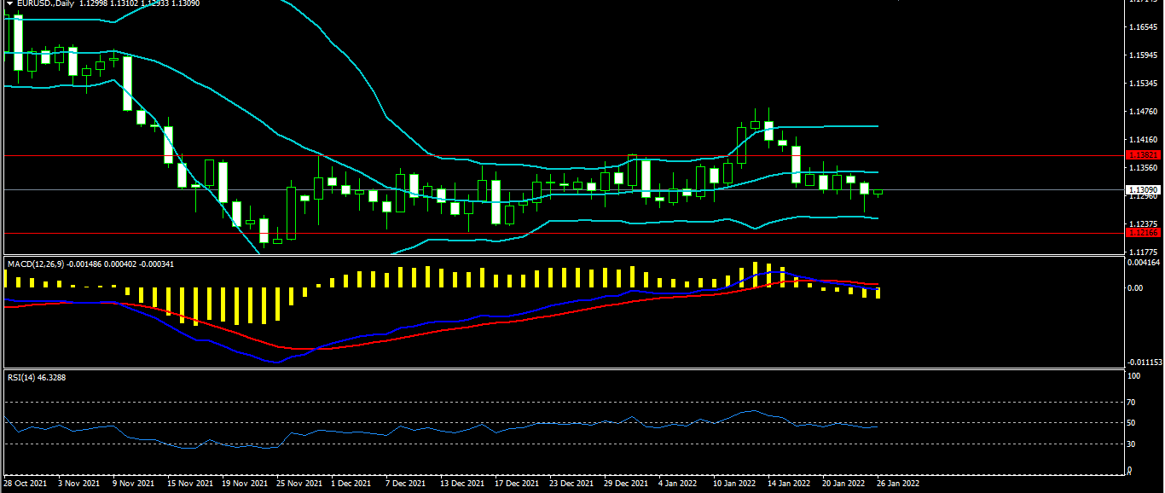This screenshot has width=1165, height=493.
Task: Click the 10 Jan 2022 date label
Action: click(734, 484)
